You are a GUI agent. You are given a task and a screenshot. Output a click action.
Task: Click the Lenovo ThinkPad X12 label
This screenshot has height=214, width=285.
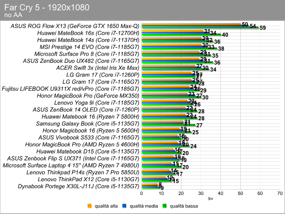[88, 179]
